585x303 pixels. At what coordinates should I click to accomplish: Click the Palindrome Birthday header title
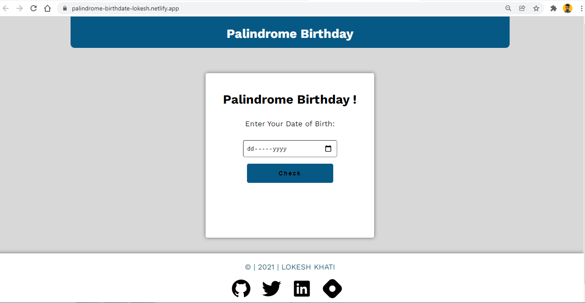coord(290,34)
